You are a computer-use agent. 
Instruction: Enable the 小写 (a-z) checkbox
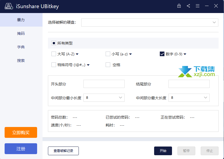tap(108, 54)
